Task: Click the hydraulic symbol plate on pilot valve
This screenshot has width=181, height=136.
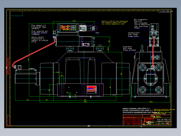Action: point(86,44)
